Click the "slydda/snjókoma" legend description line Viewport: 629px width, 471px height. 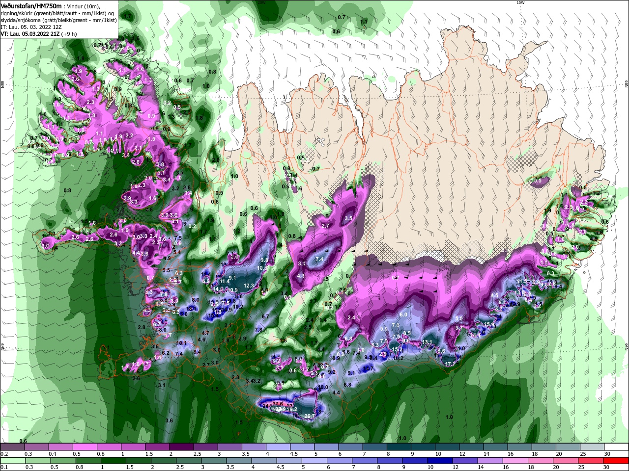(57, 20)
